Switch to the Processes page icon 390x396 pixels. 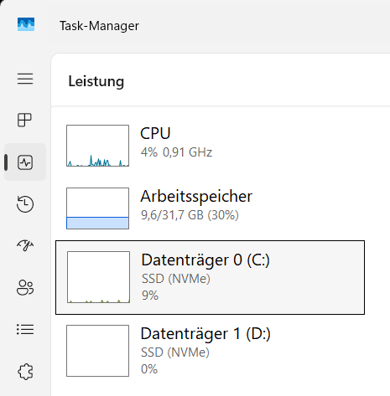pyautogui.click(x=25, y=120)
